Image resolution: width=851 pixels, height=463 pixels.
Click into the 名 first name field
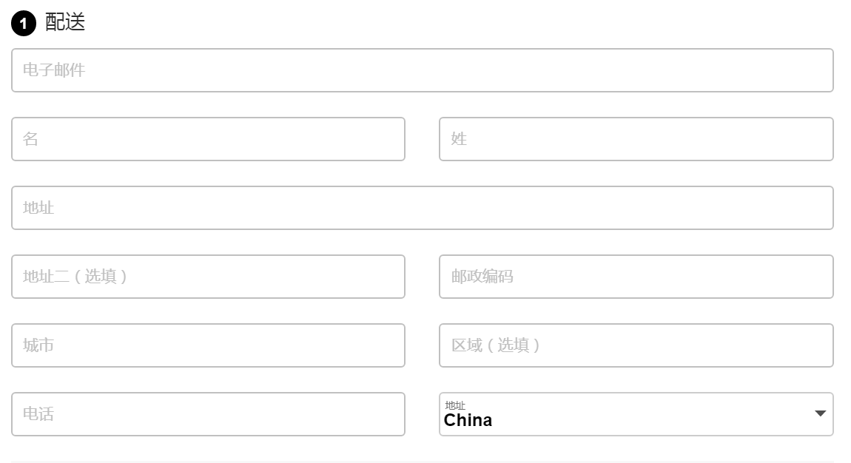[x=208, y=139]
